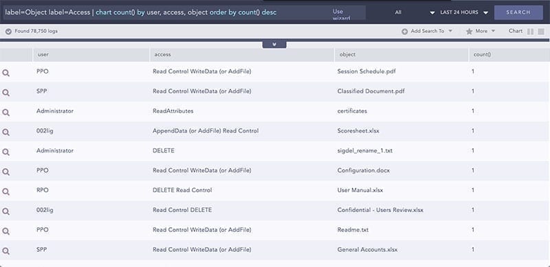
Task: Toggle the Chart square view icon
Action: pyautogui.click(x=541, y=32)
